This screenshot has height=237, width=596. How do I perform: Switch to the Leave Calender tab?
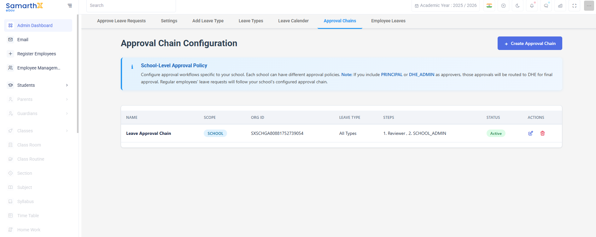coord(293,21)
